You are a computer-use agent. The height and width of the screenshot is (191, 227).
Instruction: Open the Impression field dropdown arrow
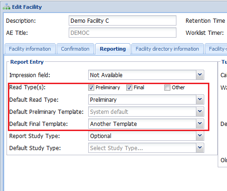pos(200,75)
